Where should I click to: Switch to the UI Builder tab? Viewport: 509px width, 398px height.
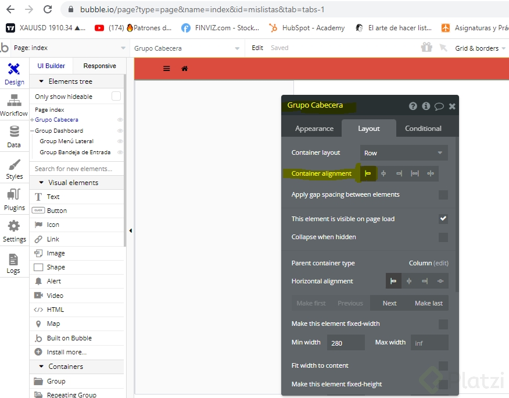pos(51,66)
